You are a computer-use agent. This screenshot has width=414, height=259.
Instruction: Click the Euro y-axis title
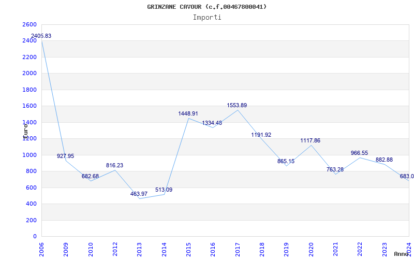tap(25, 131)
